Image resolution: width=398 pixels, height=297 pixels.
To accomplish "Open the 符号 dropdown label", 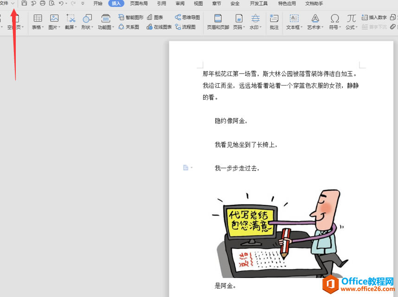I will [335, 27].
